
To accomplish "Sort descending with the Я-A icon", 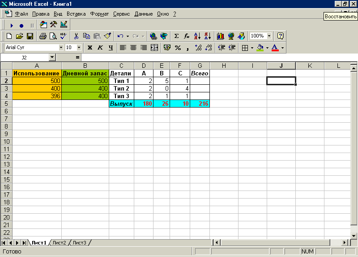I will click(208, 36).
